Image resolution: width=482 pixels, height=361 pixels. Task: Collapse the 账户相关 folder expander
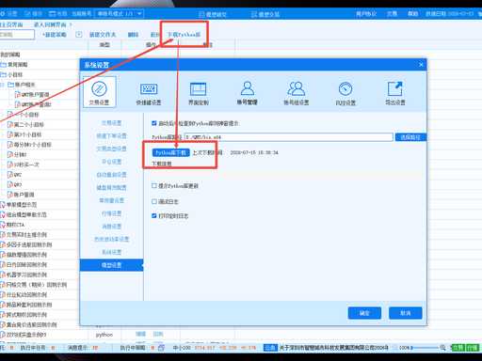2,85
